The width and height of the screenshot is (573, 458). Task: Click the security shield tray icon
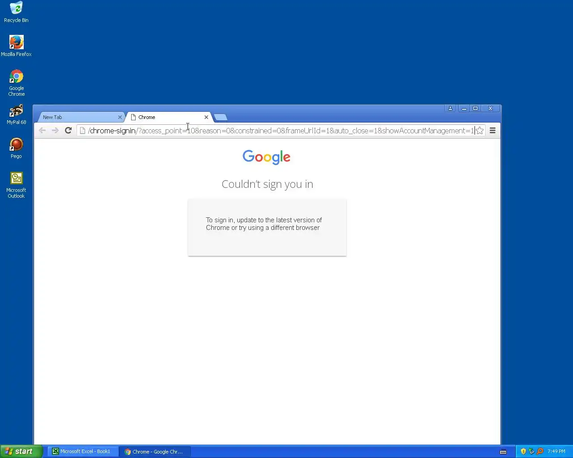coord(523,451)
